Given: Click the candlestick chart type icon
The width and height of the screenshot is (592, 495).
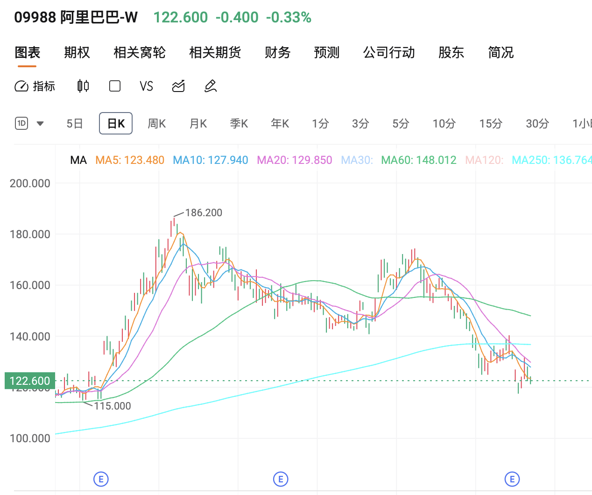Looking at the screenshot, I should (x=83, y=86).
